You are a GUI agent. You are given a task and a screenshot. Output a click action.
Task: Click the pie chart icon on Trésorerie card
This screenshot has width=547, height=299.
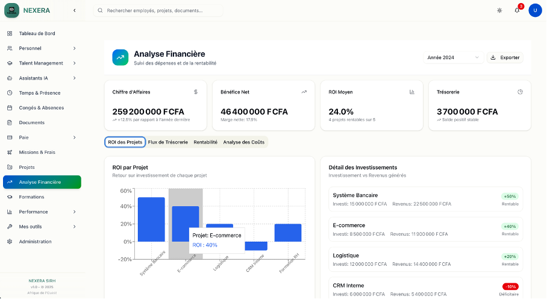(520, 92)
